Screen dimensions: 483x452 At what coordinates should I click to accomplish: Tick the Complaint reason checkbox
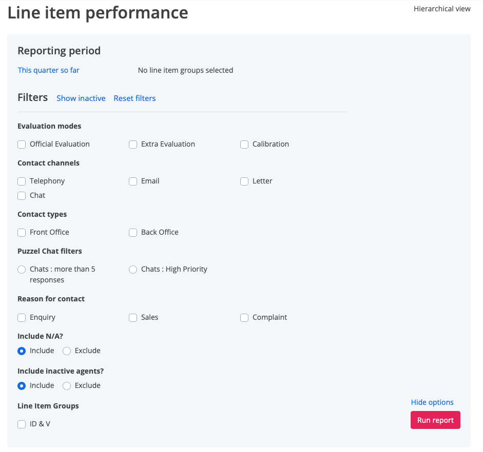click(x=244, y=318)
